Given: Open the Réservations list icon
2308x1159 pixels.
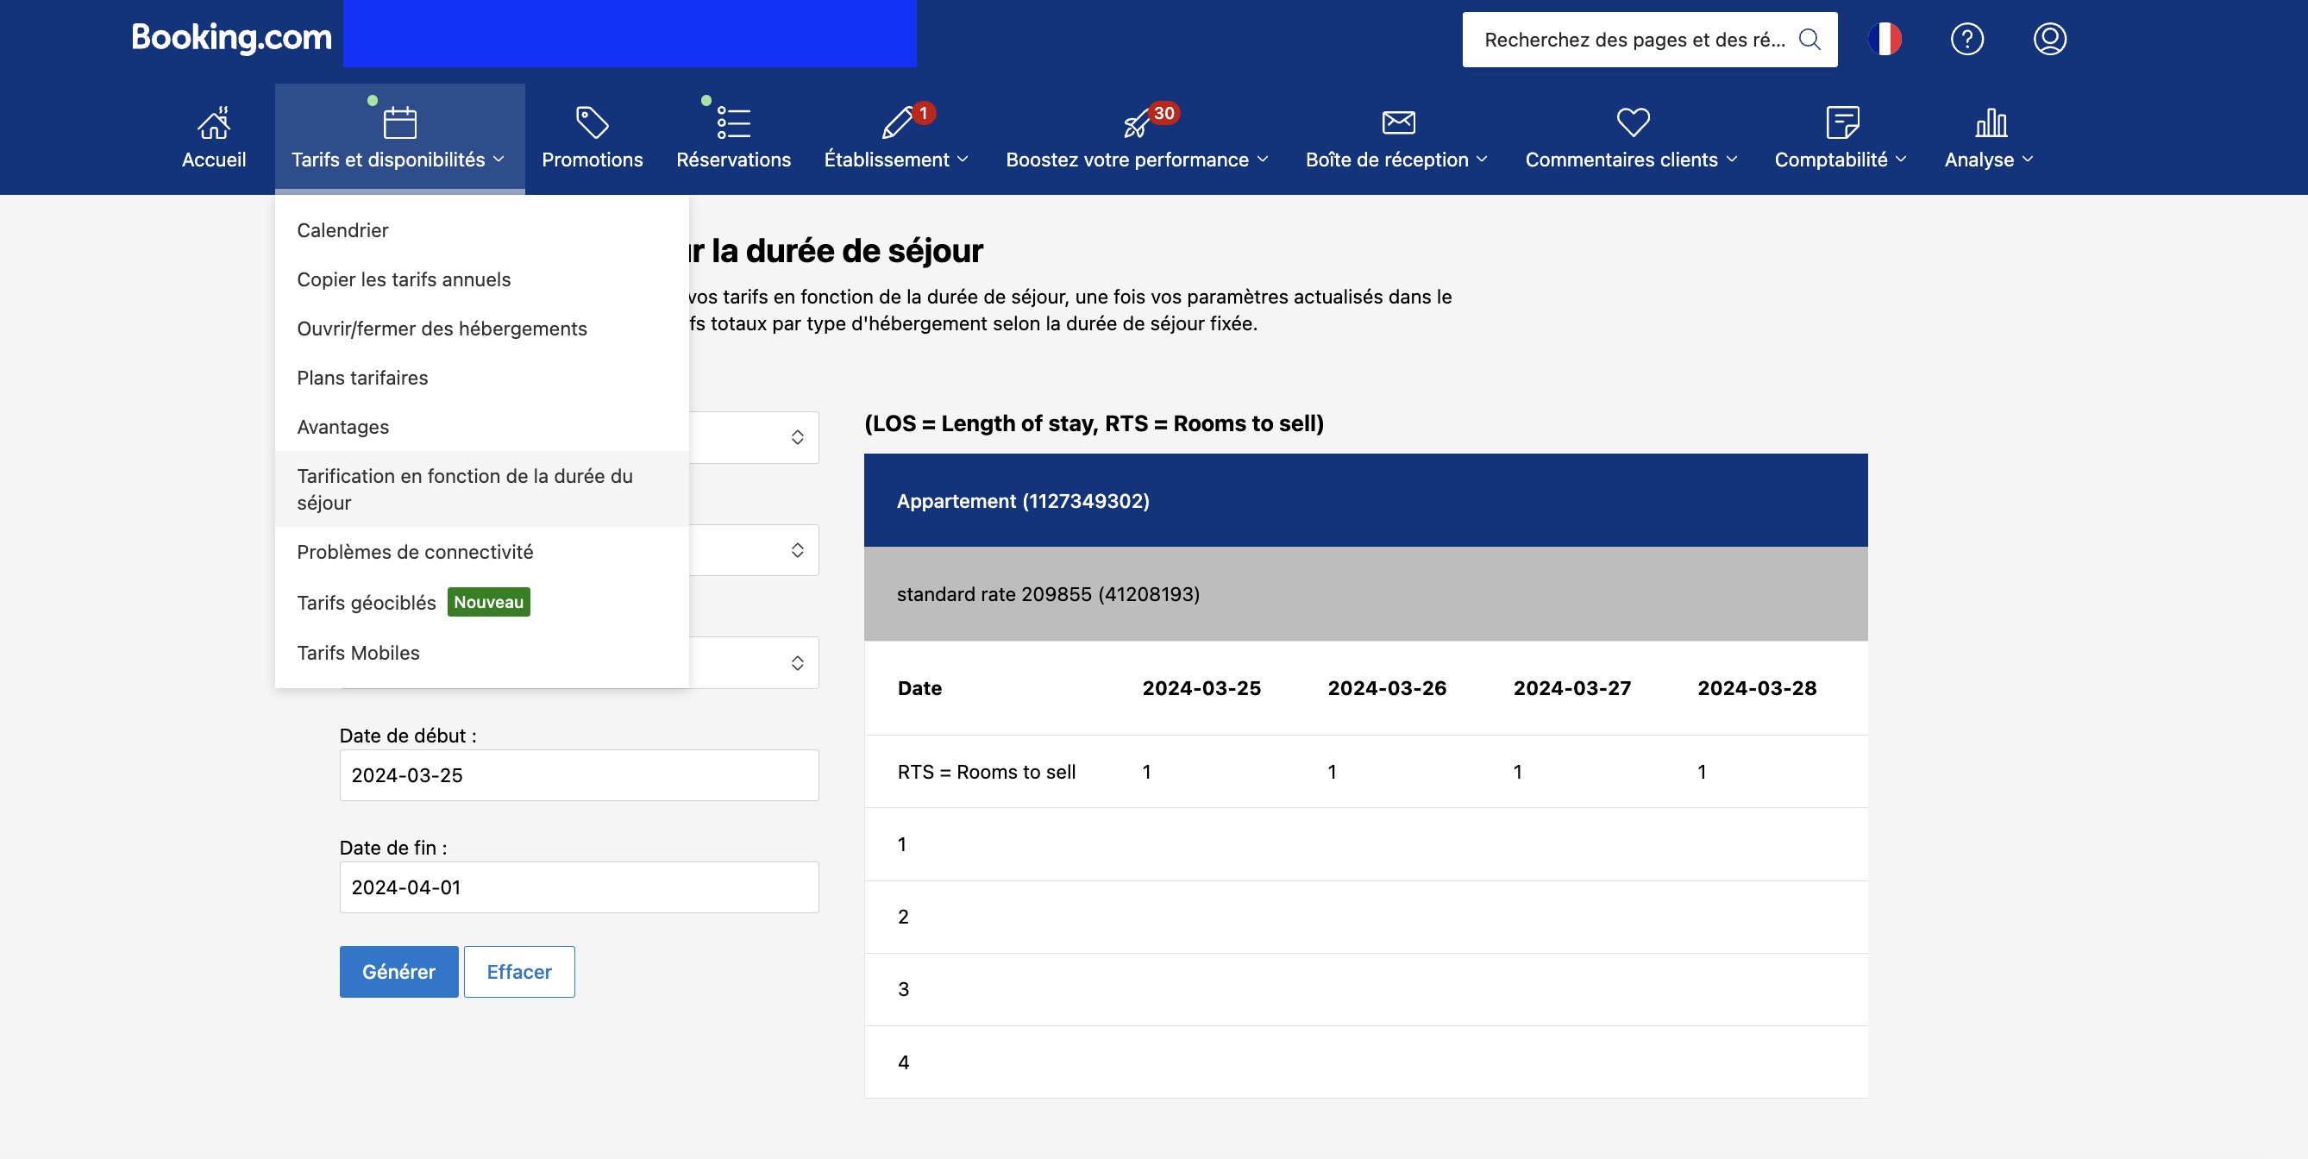Looking at the screenshot, I should coord(733,122).
